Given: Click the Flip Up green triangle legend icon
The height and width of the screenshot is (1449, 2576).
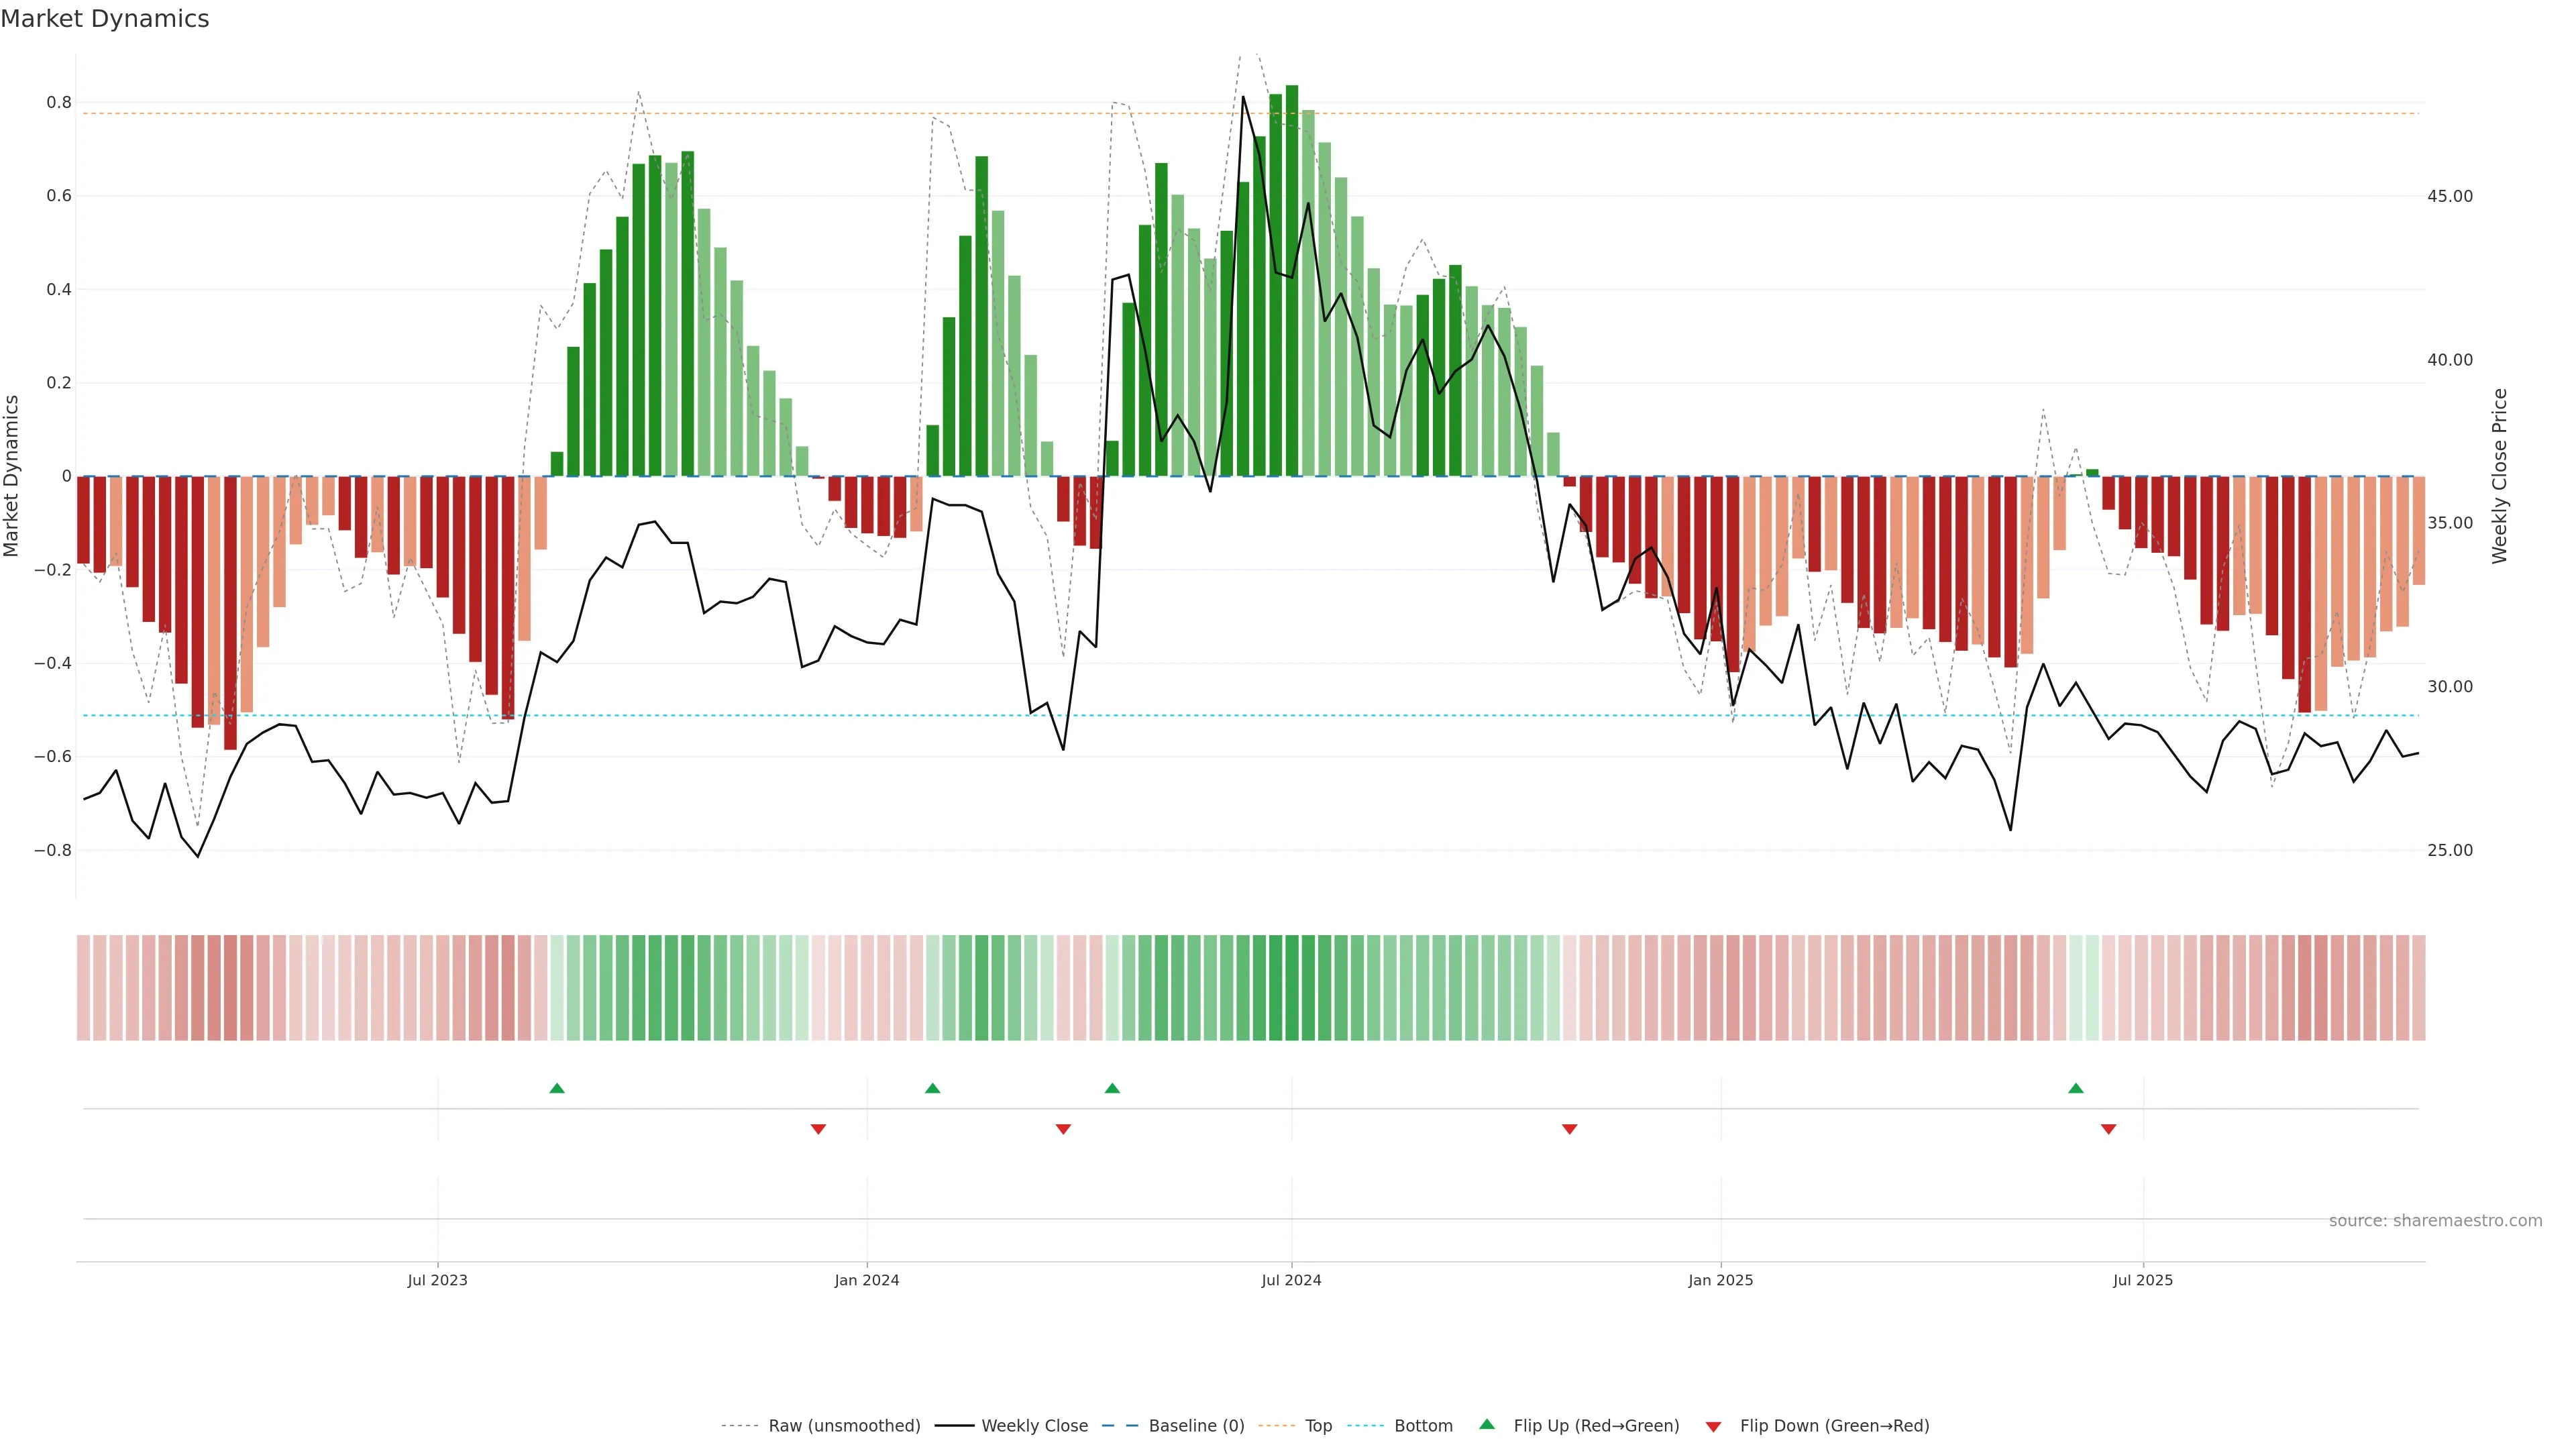Looking at the screenshot, I should click(1486, 1424).
